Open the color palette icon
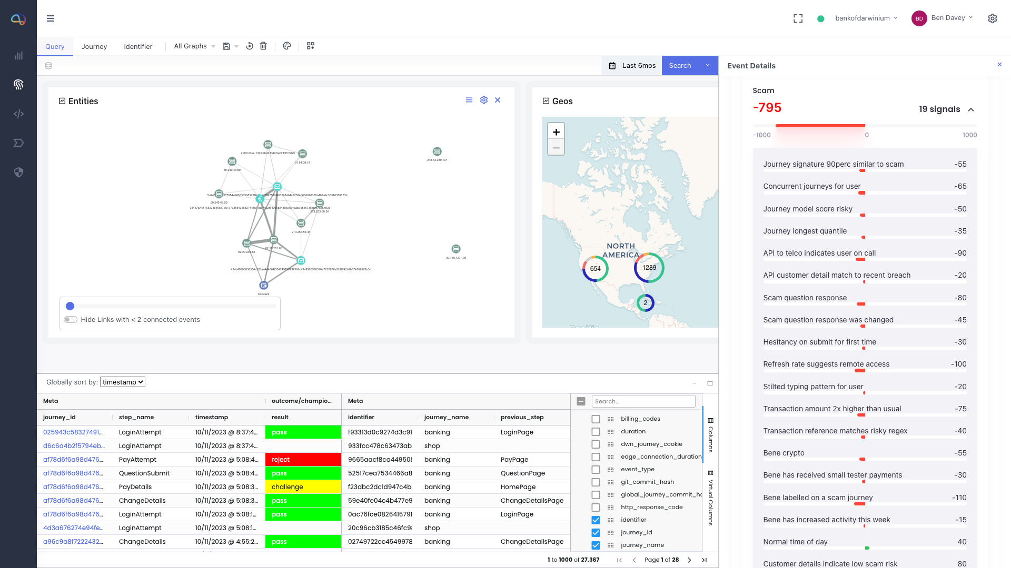This screenshot has height=568, width=1011. [x=287, y=46]
